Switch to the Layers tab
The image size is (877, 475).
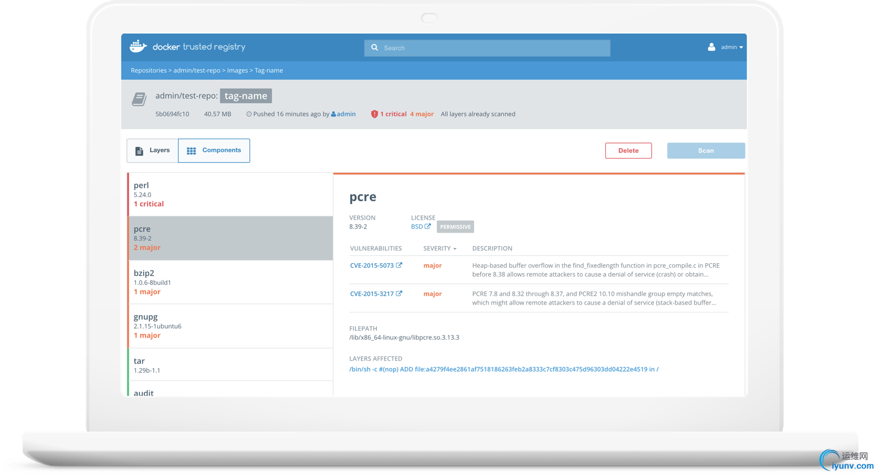tap(153, 150)
